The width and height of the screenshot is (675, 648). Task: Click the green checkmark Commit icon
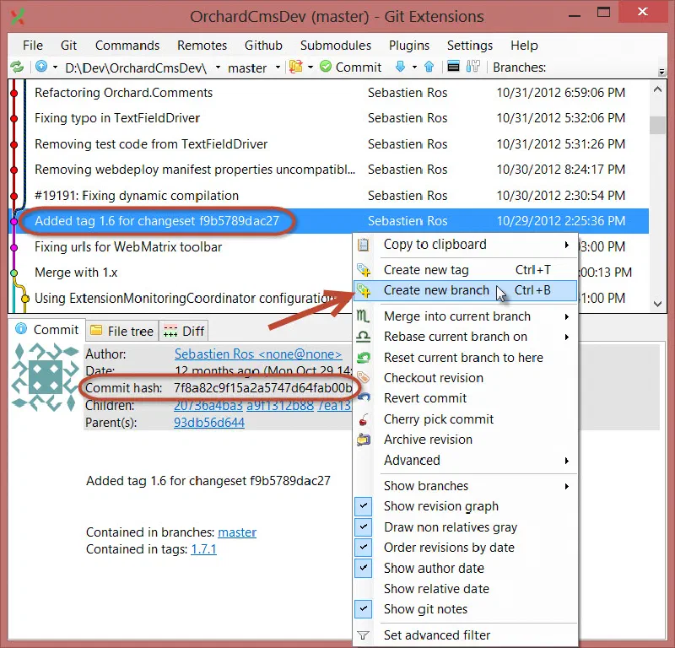(x=326, y=67)
